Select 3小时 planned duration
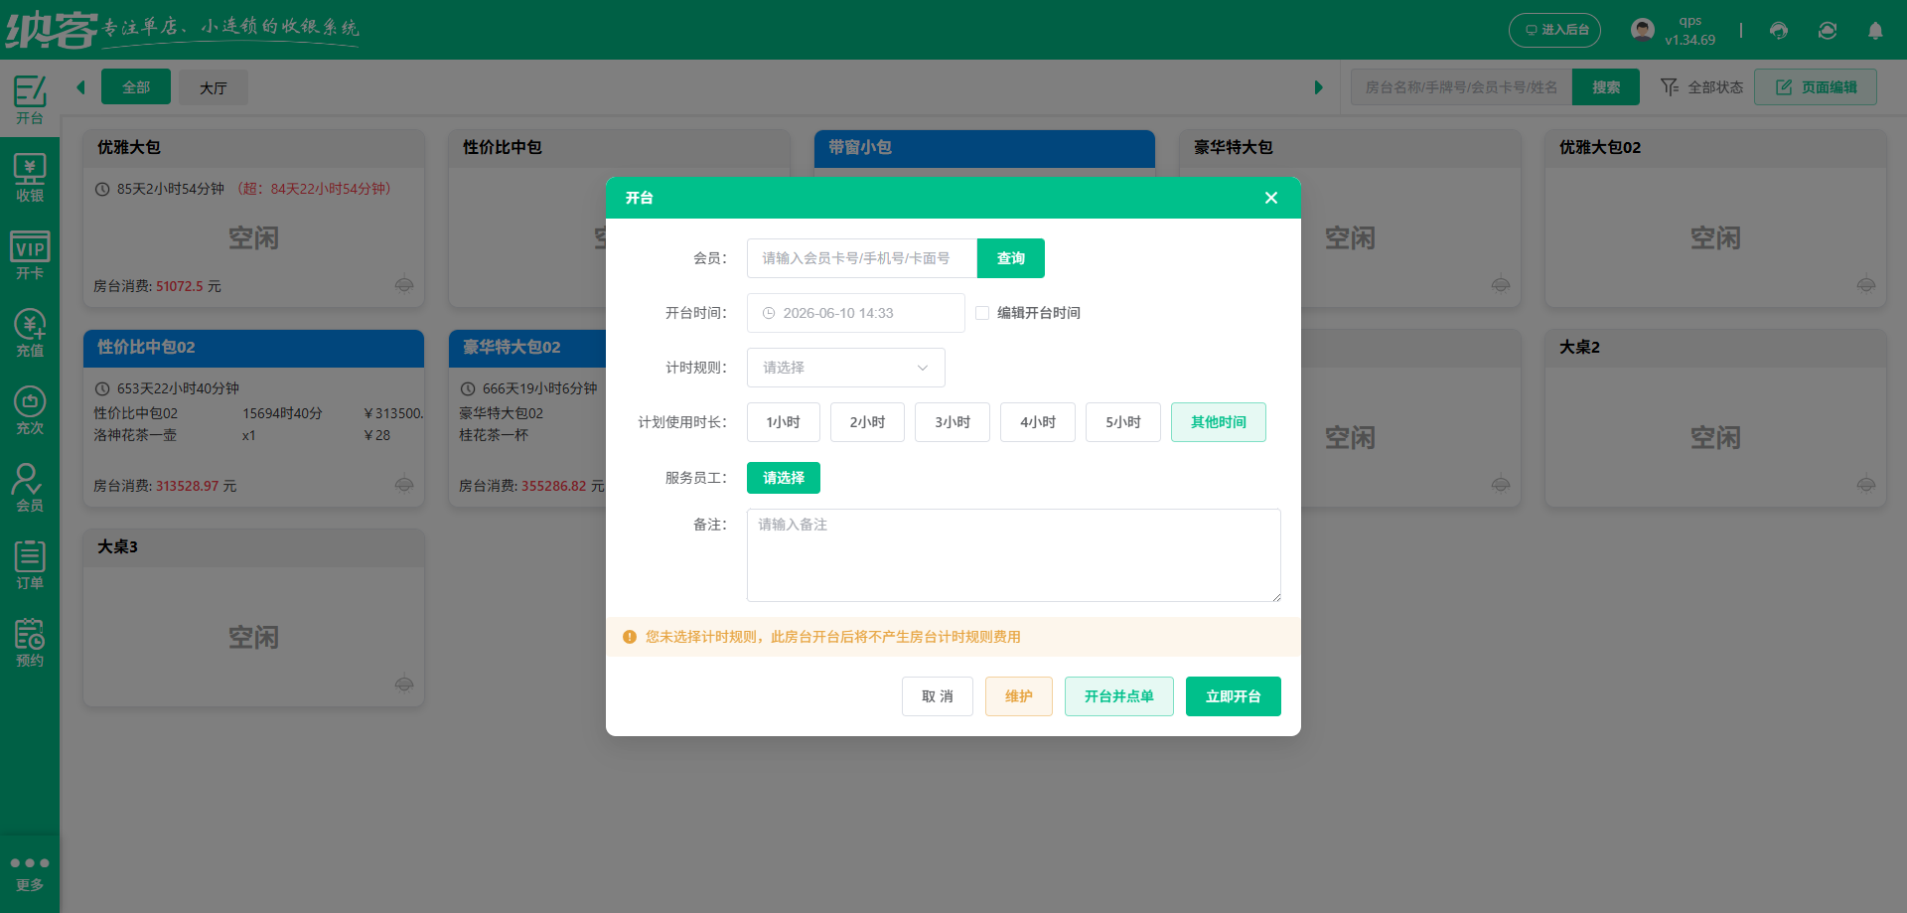Screen dimensions: 1907x913 coord(953,422)
